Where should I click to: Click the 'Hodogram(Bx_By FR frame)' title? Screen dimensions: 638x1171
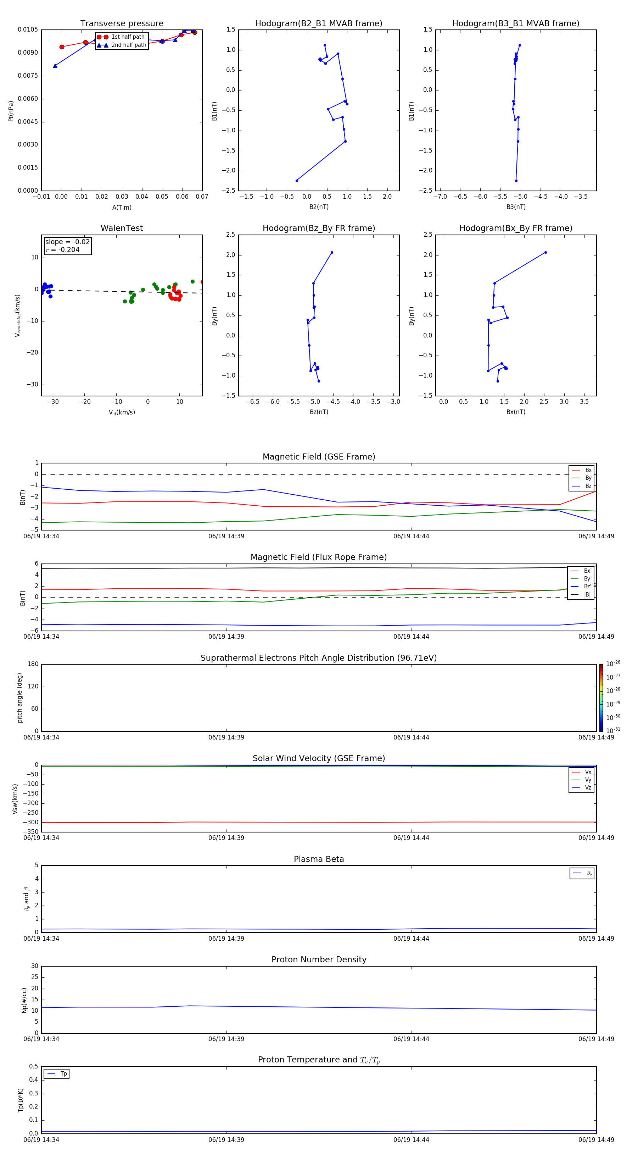tap(516, 228)
